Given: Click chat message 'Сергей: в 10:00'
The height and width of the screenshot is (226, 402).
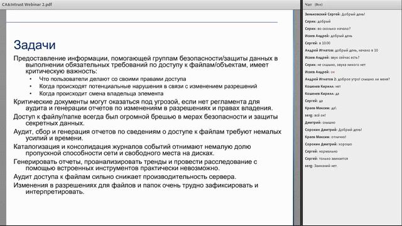Looking at the screenshot, I should pos(318,43).
